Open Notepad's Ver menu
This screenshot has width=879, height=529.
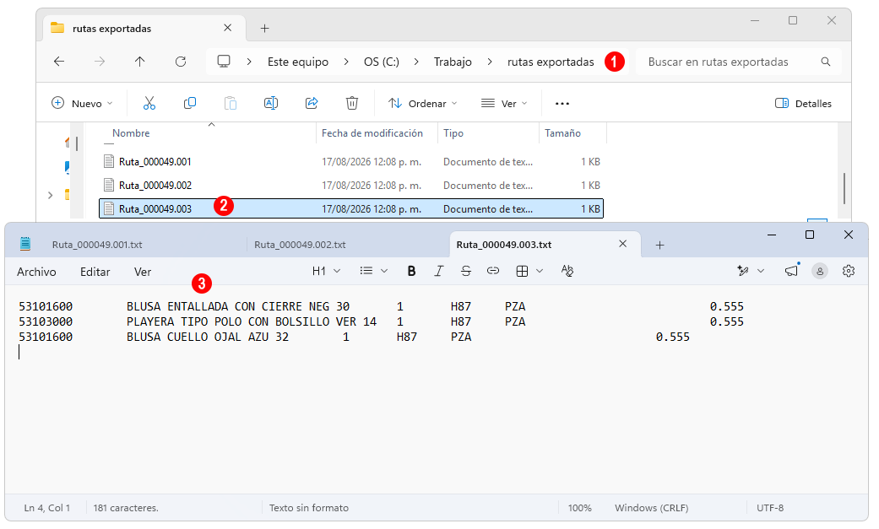point(143,272)
